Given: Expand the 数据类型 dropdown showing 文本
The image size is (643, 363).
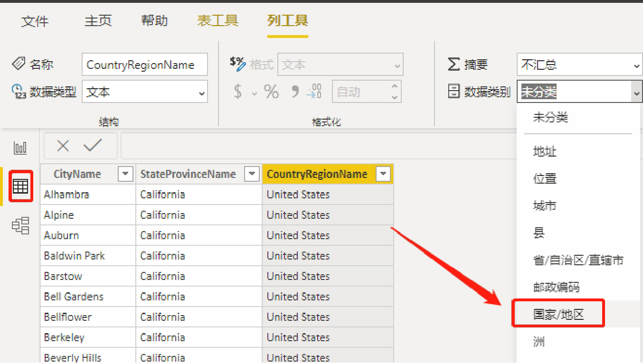Looking at the screenshot, I should [x=144, y=92].
